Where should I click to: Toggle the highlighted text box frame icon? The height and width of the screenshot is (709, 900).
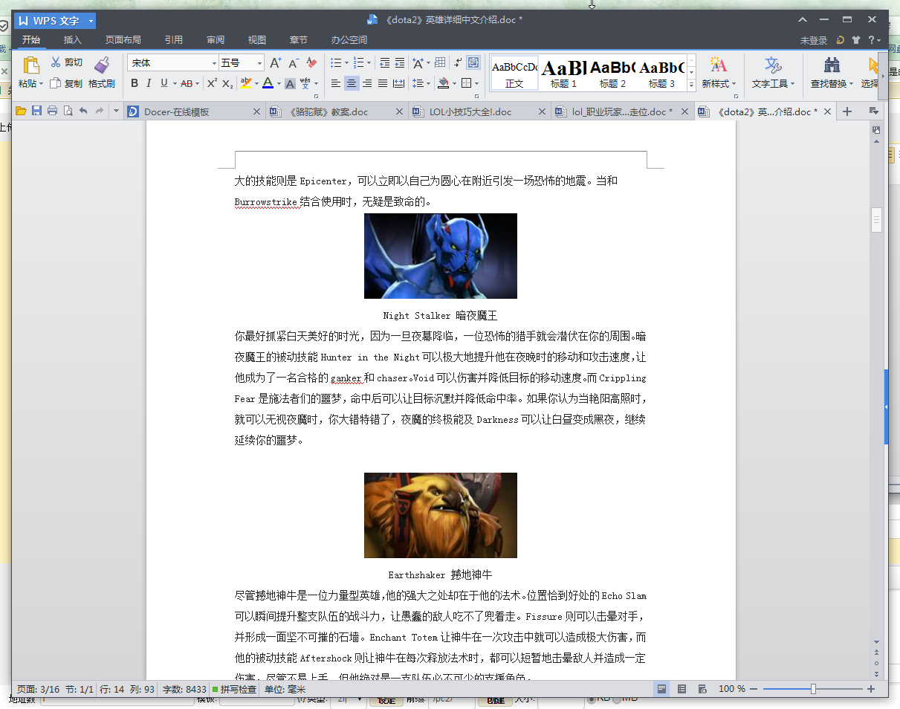473,63
